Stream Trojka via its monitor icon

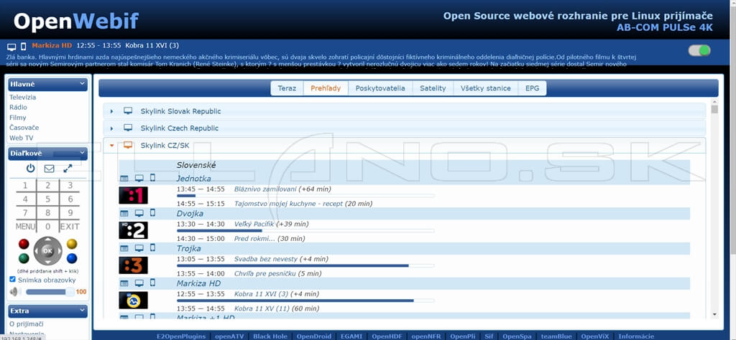click(x=139, y=249)
